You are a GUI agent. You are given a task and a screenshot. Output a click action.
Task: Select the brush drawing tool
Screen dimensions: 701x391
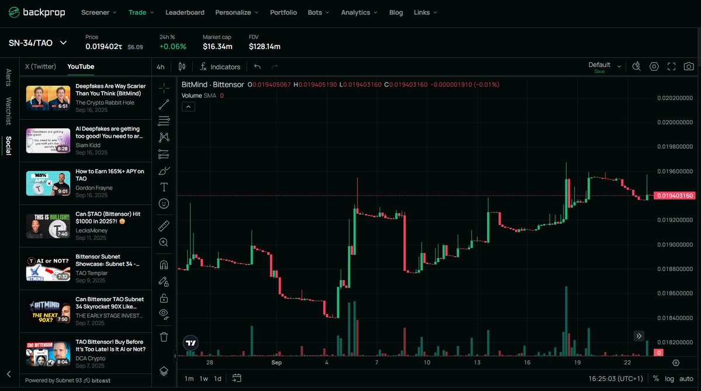point(164,170)
